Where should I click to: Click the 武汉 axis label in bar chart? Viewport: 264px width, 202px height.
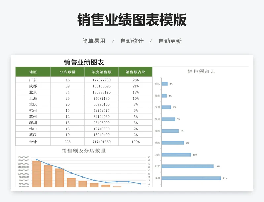coord(157,84)
